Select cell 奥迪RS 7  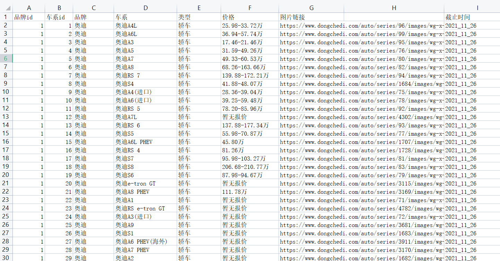(x=146, y=75)
